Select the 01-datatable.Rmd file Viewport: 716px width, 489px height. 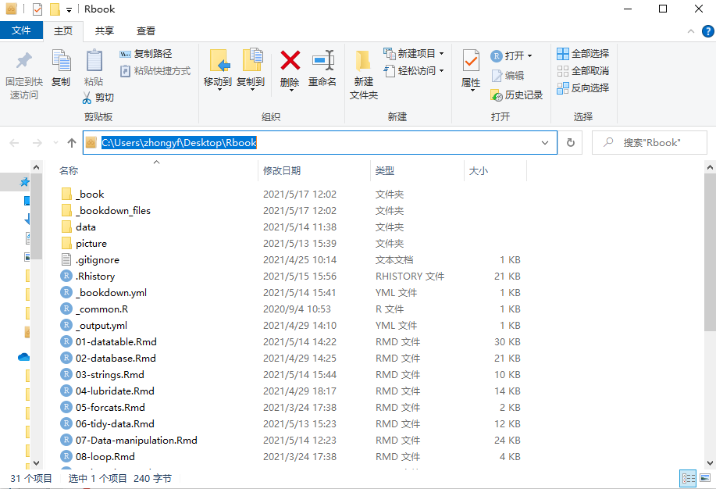point(116,341)
